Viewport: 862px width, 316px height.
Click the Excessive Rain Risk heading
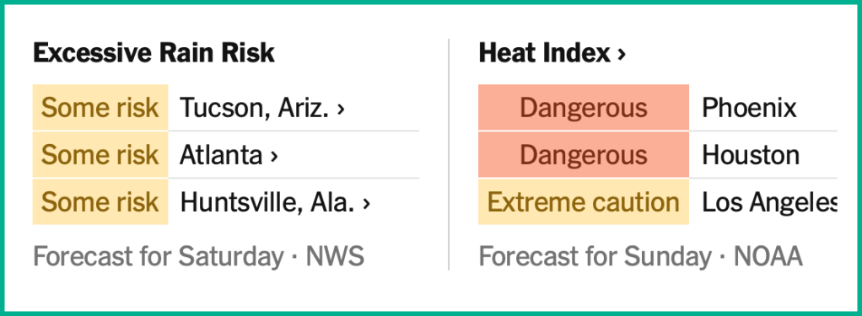154,53
